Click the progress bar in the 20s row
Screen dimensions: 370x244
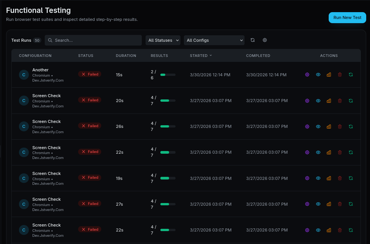168,101
